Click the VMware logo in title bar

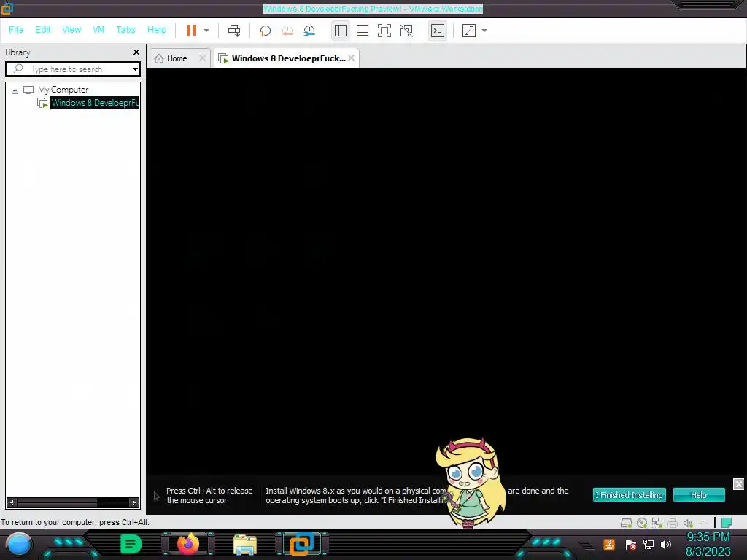7,8
